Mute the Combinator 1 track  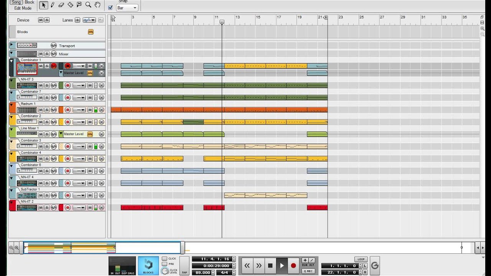coord(41,66)
